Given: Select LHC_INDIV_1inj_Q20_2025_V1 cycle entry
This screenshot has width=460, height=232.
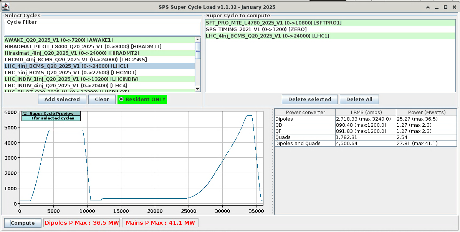Looking at the screenshot, I should pyautogui.click(x=71, y=79).
